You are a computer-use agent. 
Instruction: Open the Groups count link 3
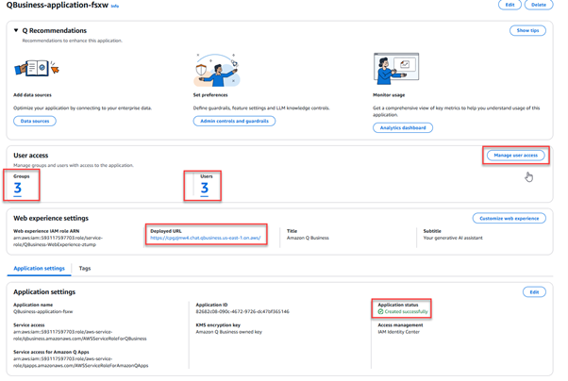point(17,189)
